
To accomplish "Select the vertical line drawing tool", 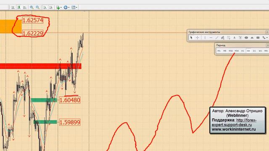I will tap(205, 38).
